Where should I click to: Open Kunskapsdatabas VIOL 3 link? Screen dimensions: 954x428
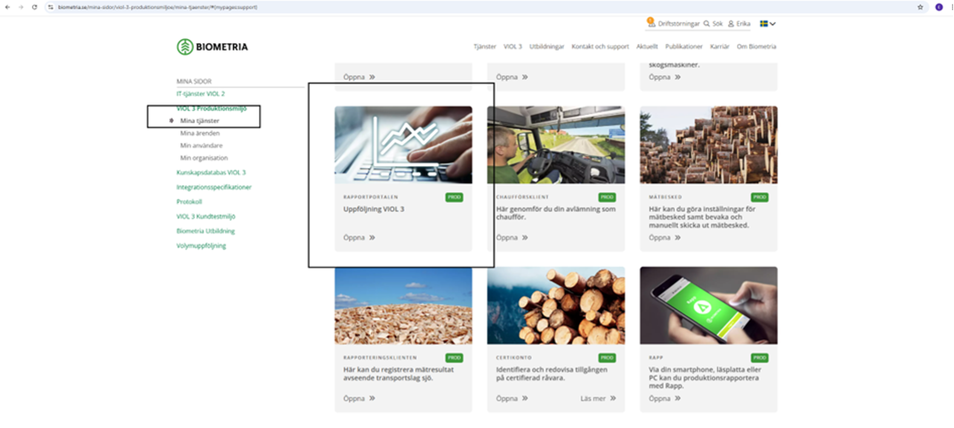211,172
